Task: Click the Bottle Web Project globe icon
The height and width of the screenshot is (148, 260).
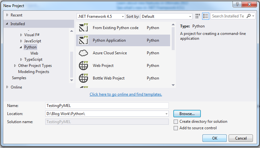Action: pos(83,78)
